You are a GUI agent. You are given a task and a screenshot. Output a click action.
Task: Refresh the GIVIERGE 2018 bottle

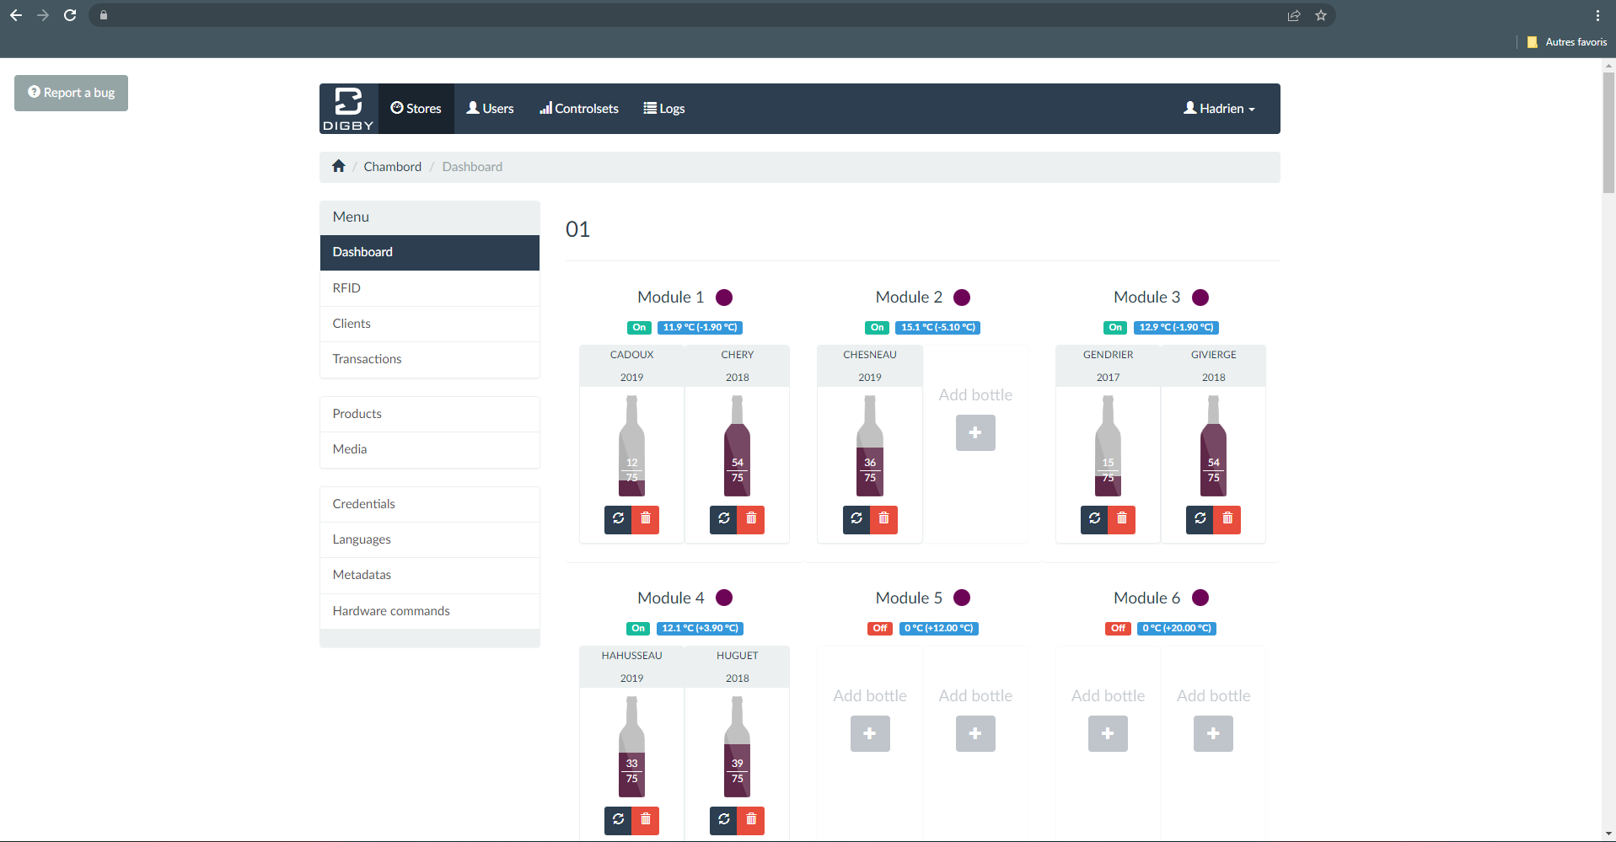pyautogui.click(x=1200, y=519)
